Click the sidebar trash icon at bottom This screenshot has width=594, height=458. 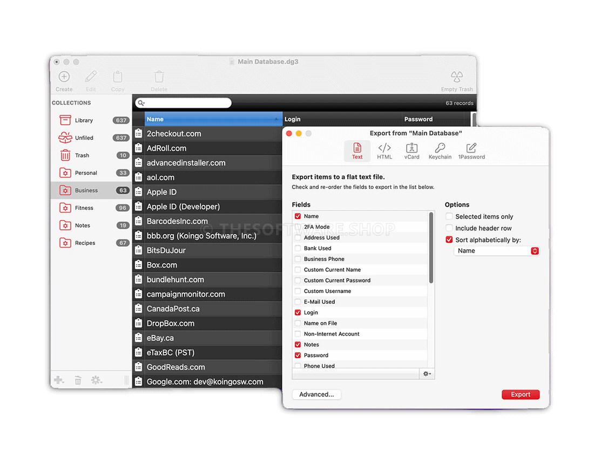click(78, 380)
